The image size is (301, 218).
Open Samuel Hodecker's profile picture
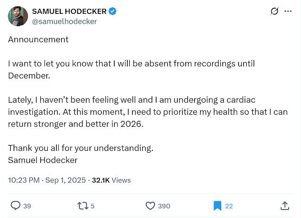click(x=18, y=16)
